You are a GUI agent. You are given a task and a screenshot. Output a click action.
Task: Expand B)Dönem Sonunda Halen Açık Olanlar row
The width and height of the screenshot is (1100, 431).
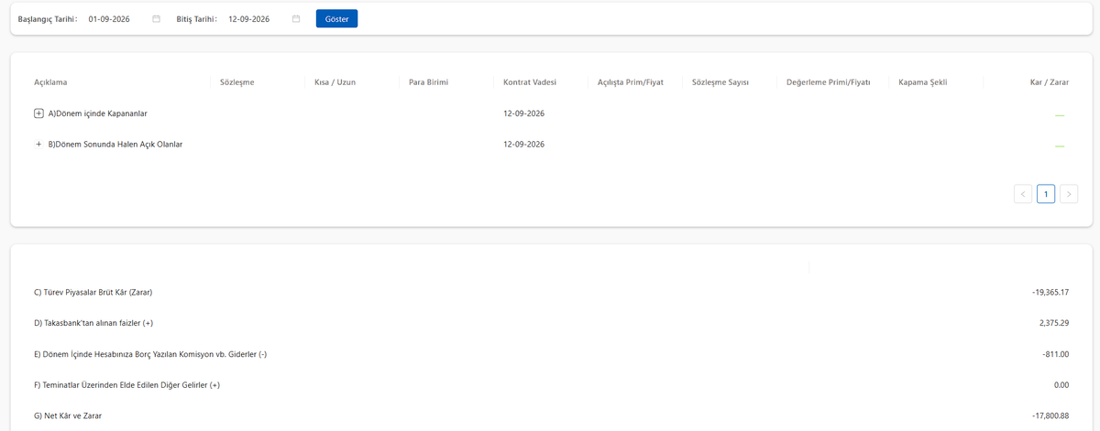point(38,145)
